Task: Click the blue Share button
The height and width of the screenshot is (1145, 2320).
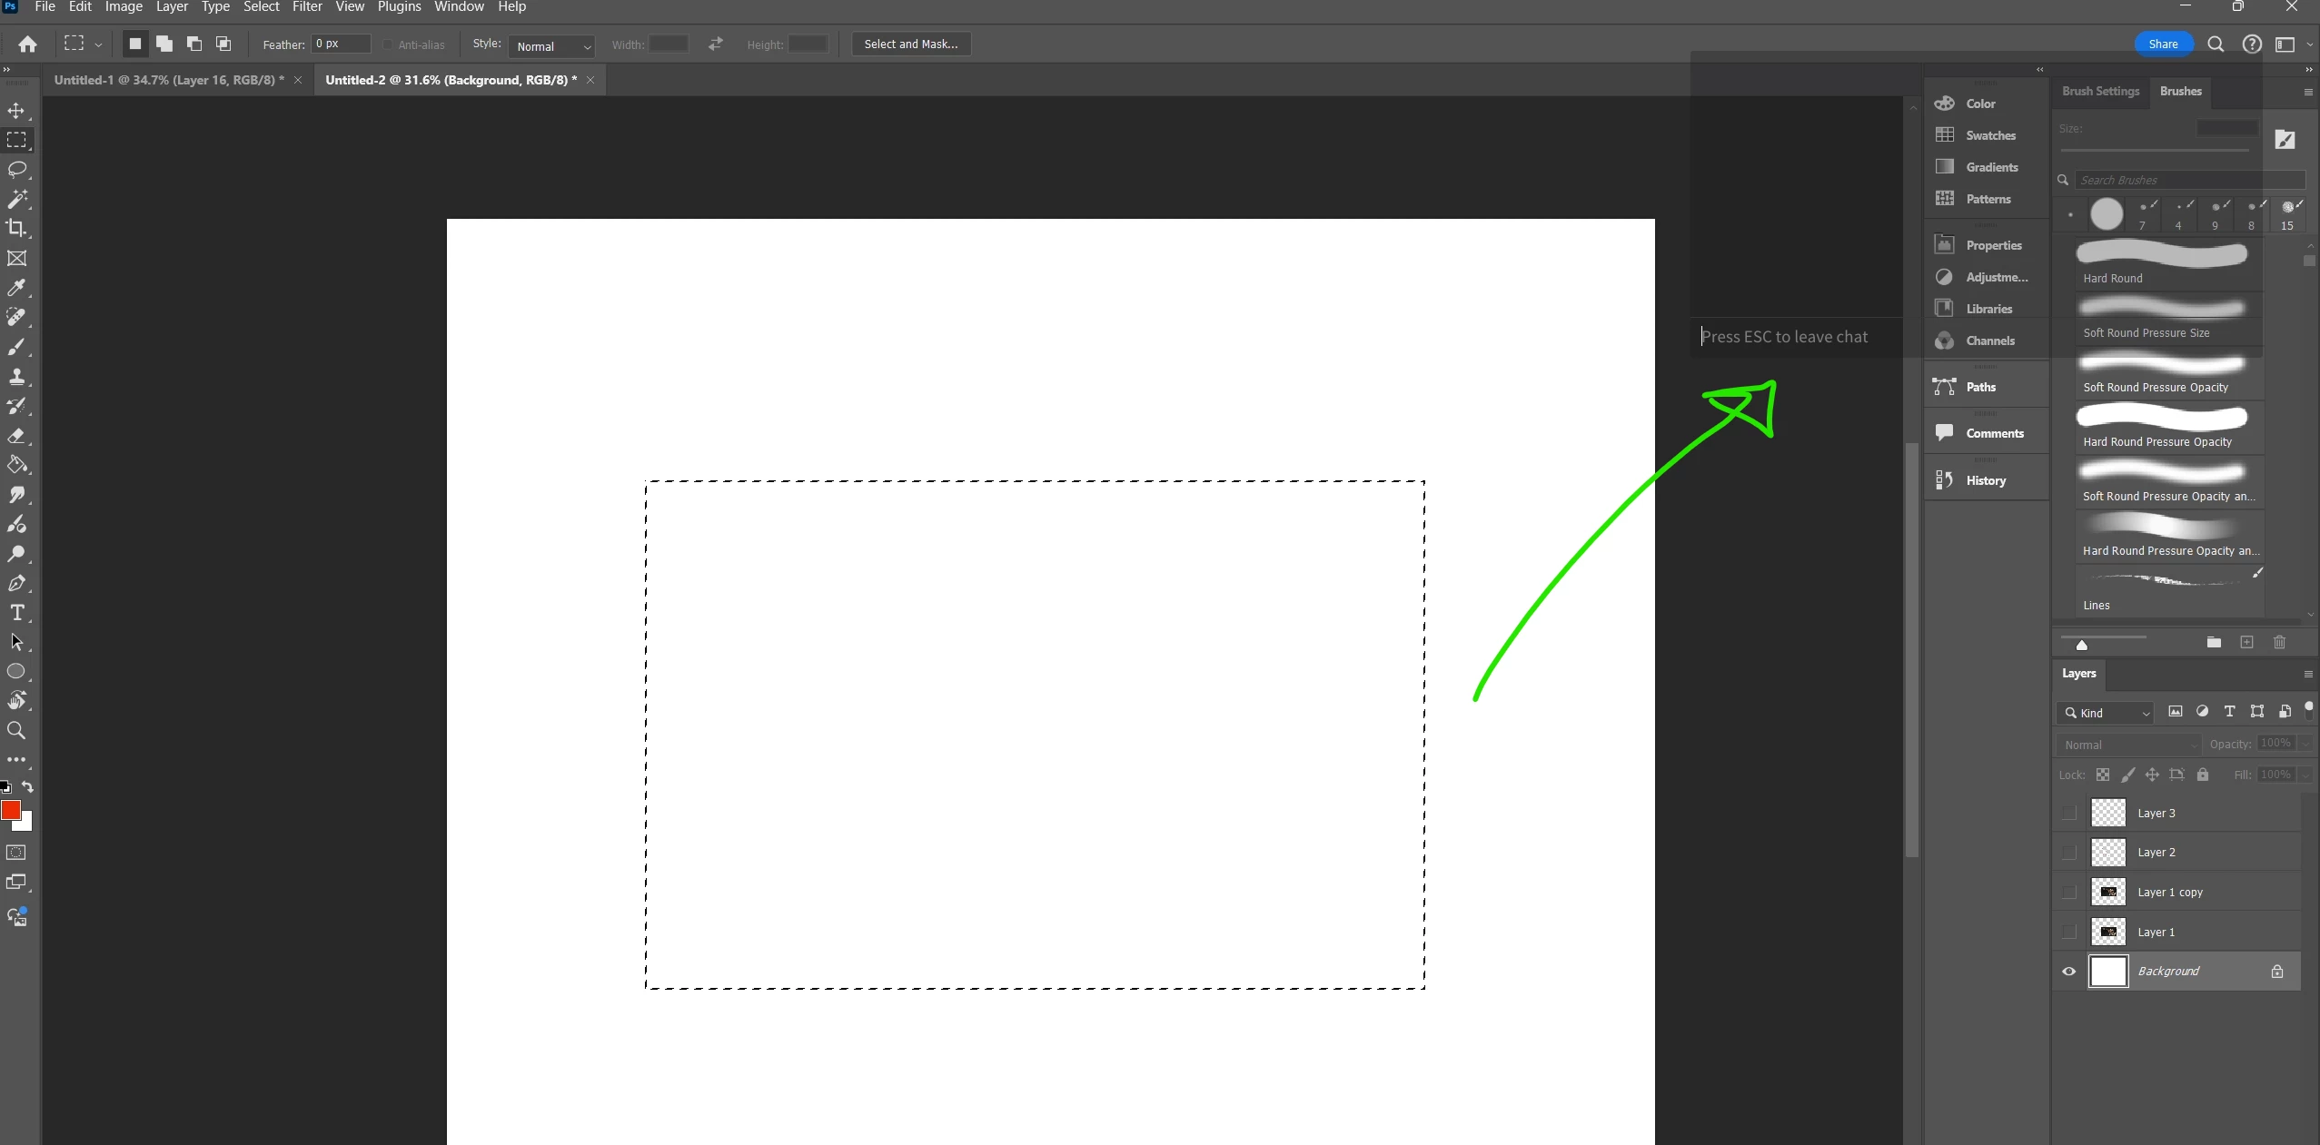Action: point(2162,44)
